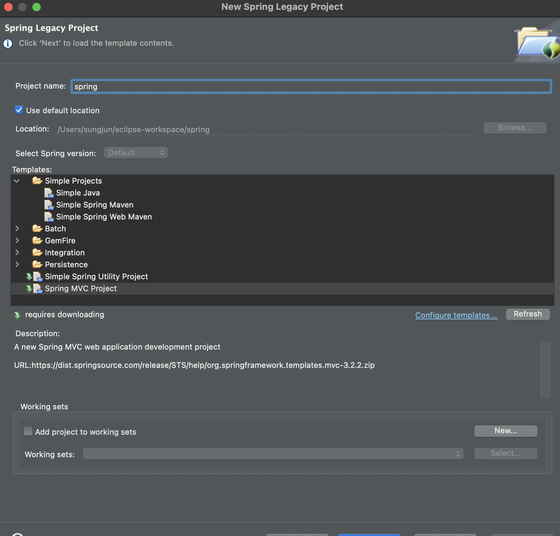Select the Spring MVC Project template
The image size is (560, 536).
tap(81, 288)
